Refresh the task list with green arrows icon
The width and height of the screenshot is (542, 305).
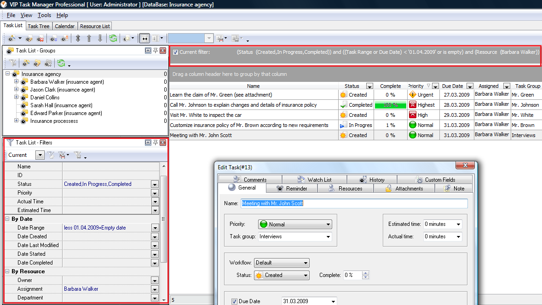[113, 38]
